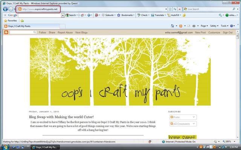Open a new blank tab
Image resolution: width=241 pixels, height=150 pixels.
[x=63, y=26]
